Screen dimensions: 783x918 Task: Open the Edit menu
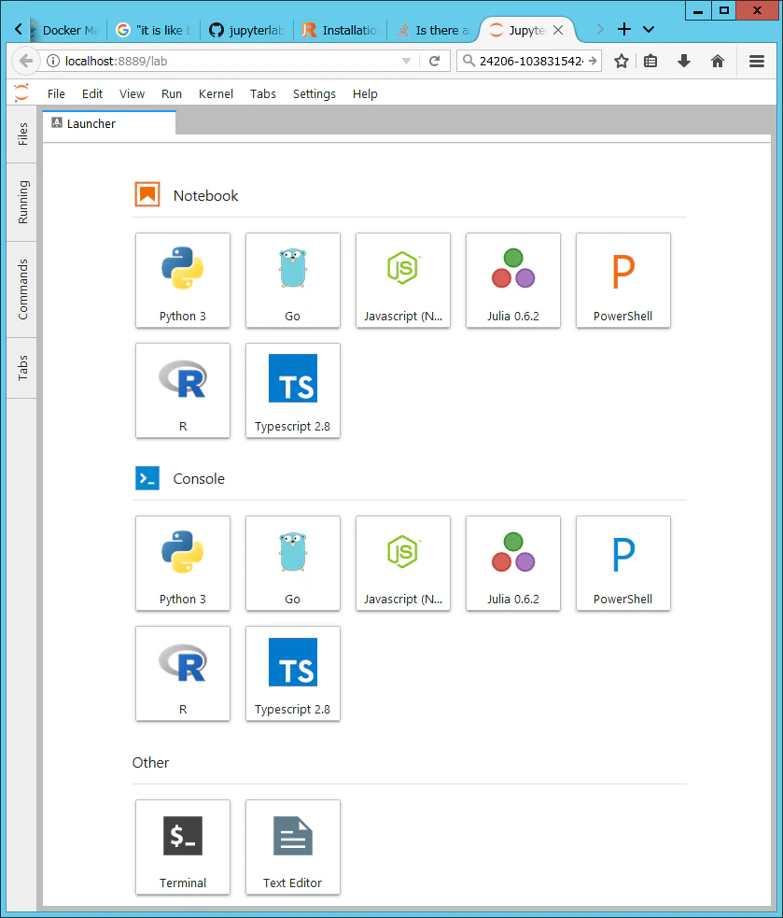tap(91, 93)
